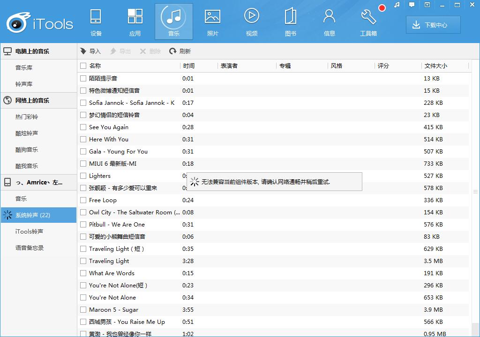Screen dimensions: 480x337
Task: Open the 设备 (Device) section
Action: click(96, 22)
